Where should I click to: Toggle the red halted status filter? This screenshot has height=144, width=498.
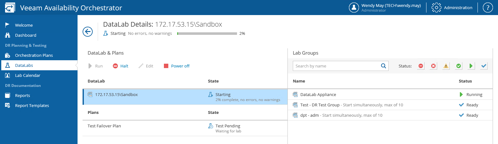click(421, 66)
